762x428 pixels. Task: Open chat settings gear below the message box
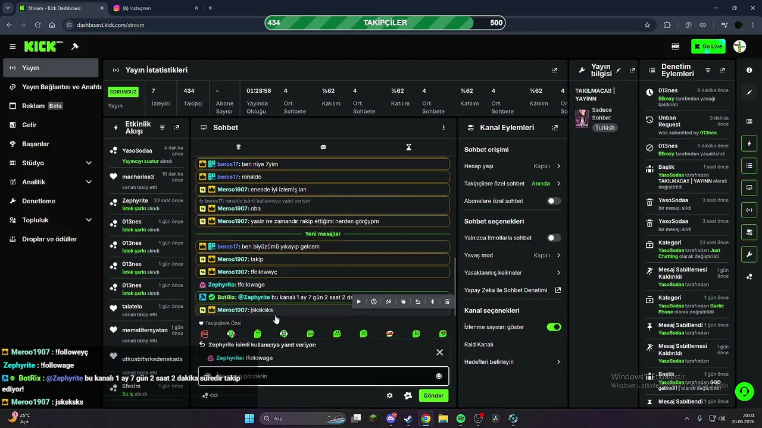pos(390,395)
